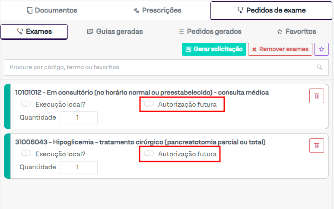Click the Gerar solicitação button
This screenshot has width=334, height=209.
[x=214, y=49]
